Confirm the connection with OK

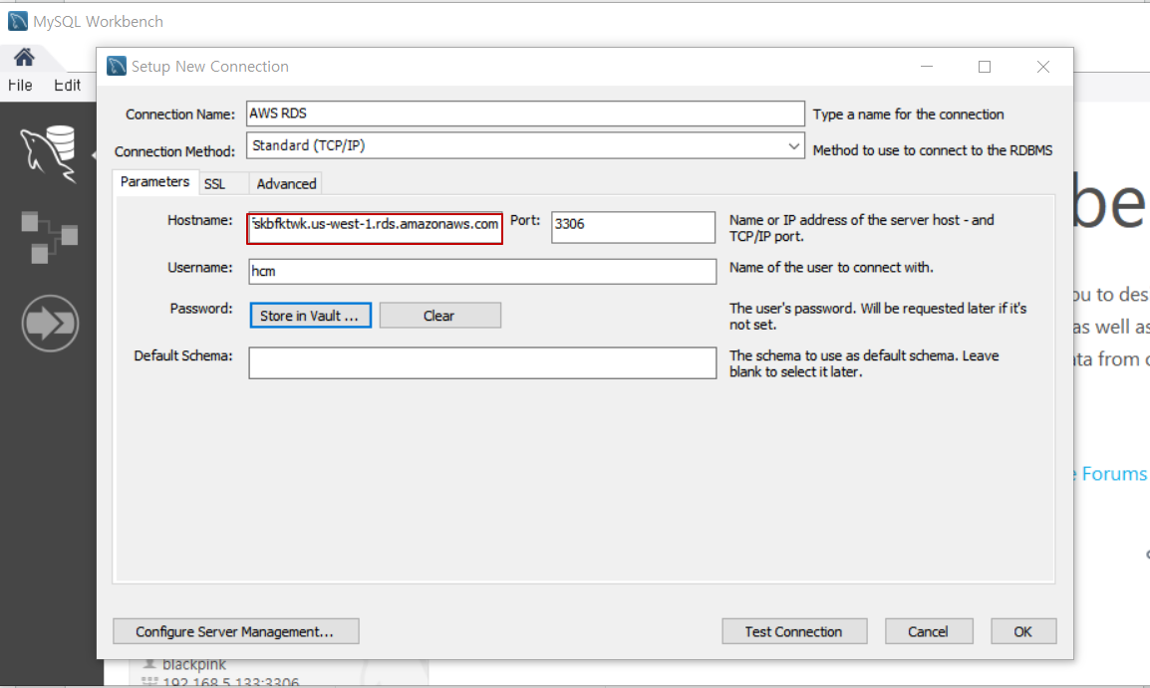point(1023,631)
